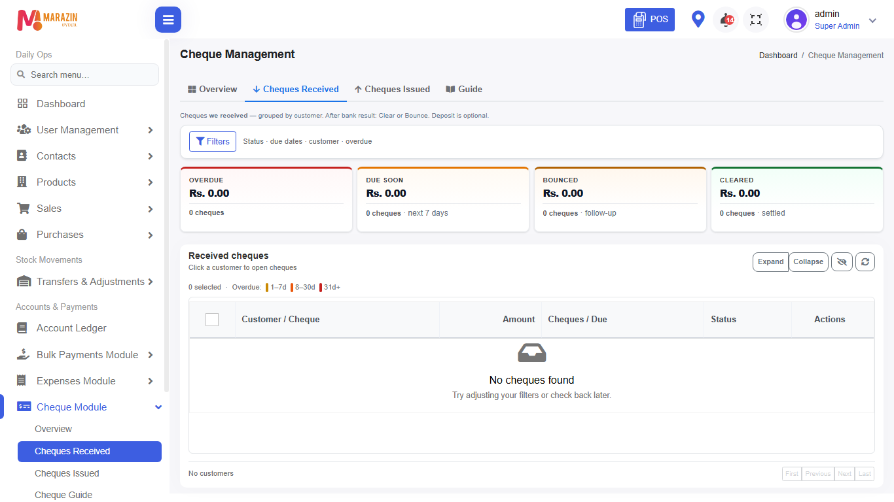The height and width of the screenshot is (502, 894).
Task: Expand the User Management chevron
Action: (151, 130)
